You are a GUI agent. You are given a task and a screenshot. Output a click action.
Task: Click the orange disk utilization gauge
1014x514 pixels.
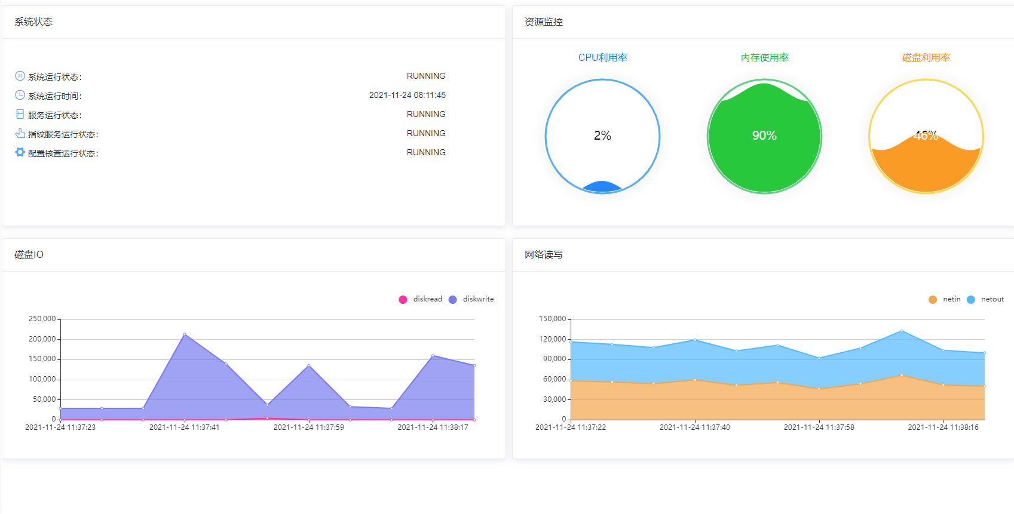pyautogui.click(x=926, y=136)
